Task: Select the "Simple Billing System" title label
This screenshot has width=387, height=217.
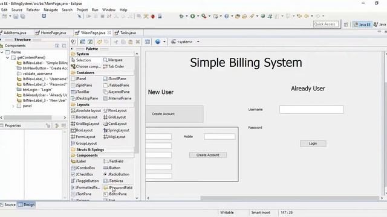Action: pyautogui.click(x=246, y=63)
